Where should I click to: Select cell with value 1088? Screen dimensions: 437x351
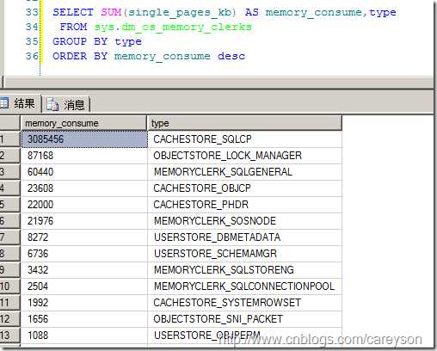[x=84, y=336]
